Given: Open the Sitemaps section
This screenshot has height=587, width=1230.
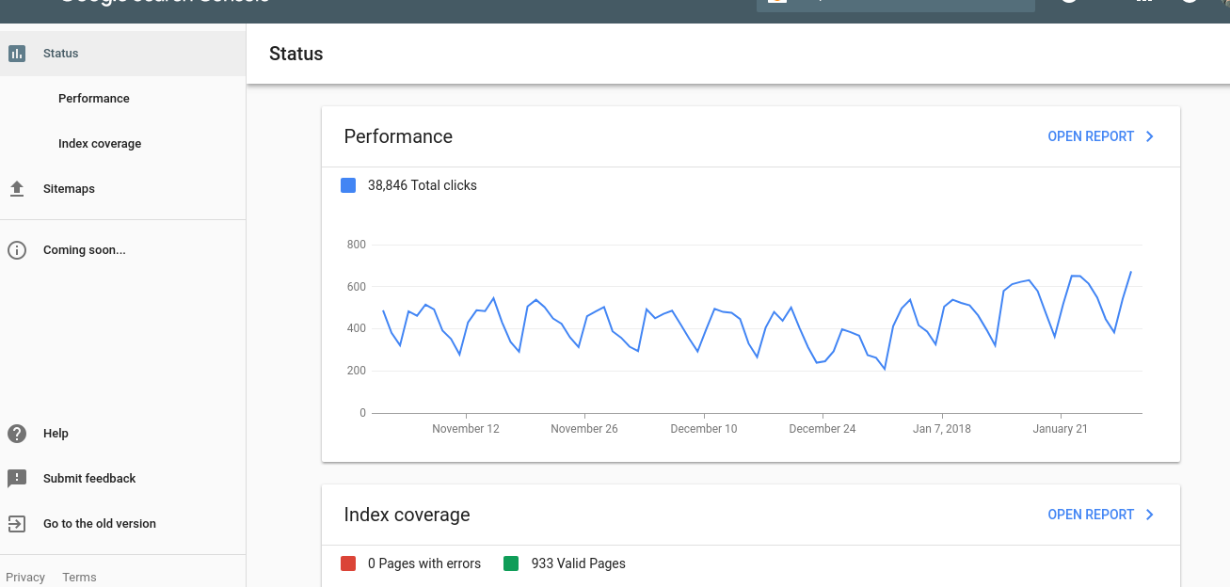Looking at the screenshot, I should 69,189.
